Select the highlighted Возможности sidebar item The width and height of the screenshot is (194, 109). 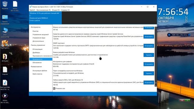(x=41, y=59)
